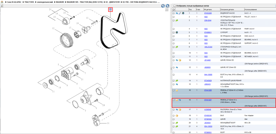Click callout number 14 on the diagram
This screenshot has height=134, width=276.
click(108, 123)
